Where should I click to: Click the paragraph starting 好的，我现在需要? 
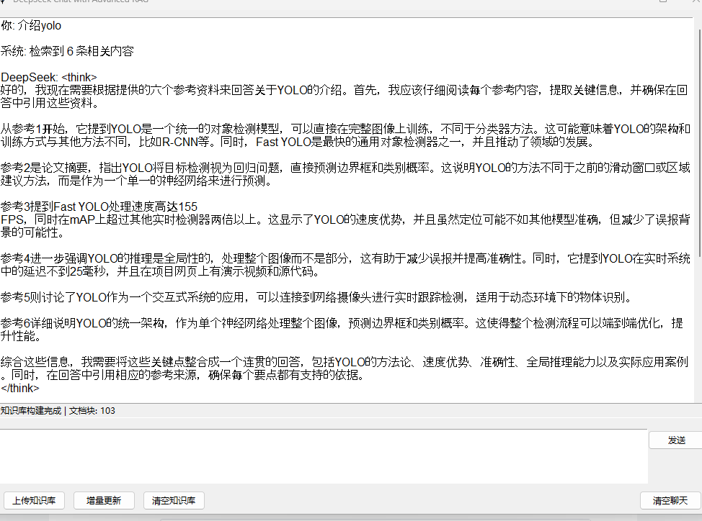345,96
